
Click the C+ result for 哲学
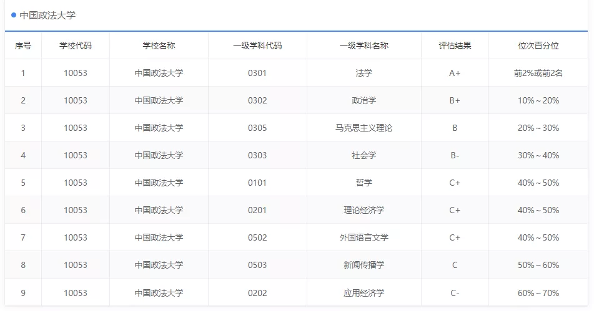pos(455,183)
